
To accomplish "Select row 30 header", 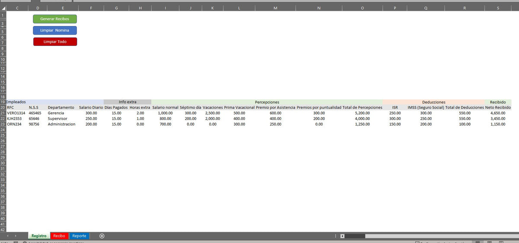I will pos(3,163).
